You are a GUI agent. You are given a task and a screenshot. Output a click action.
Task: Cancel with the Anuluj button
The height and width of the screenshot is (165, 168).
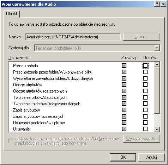[x=151, y=157]
